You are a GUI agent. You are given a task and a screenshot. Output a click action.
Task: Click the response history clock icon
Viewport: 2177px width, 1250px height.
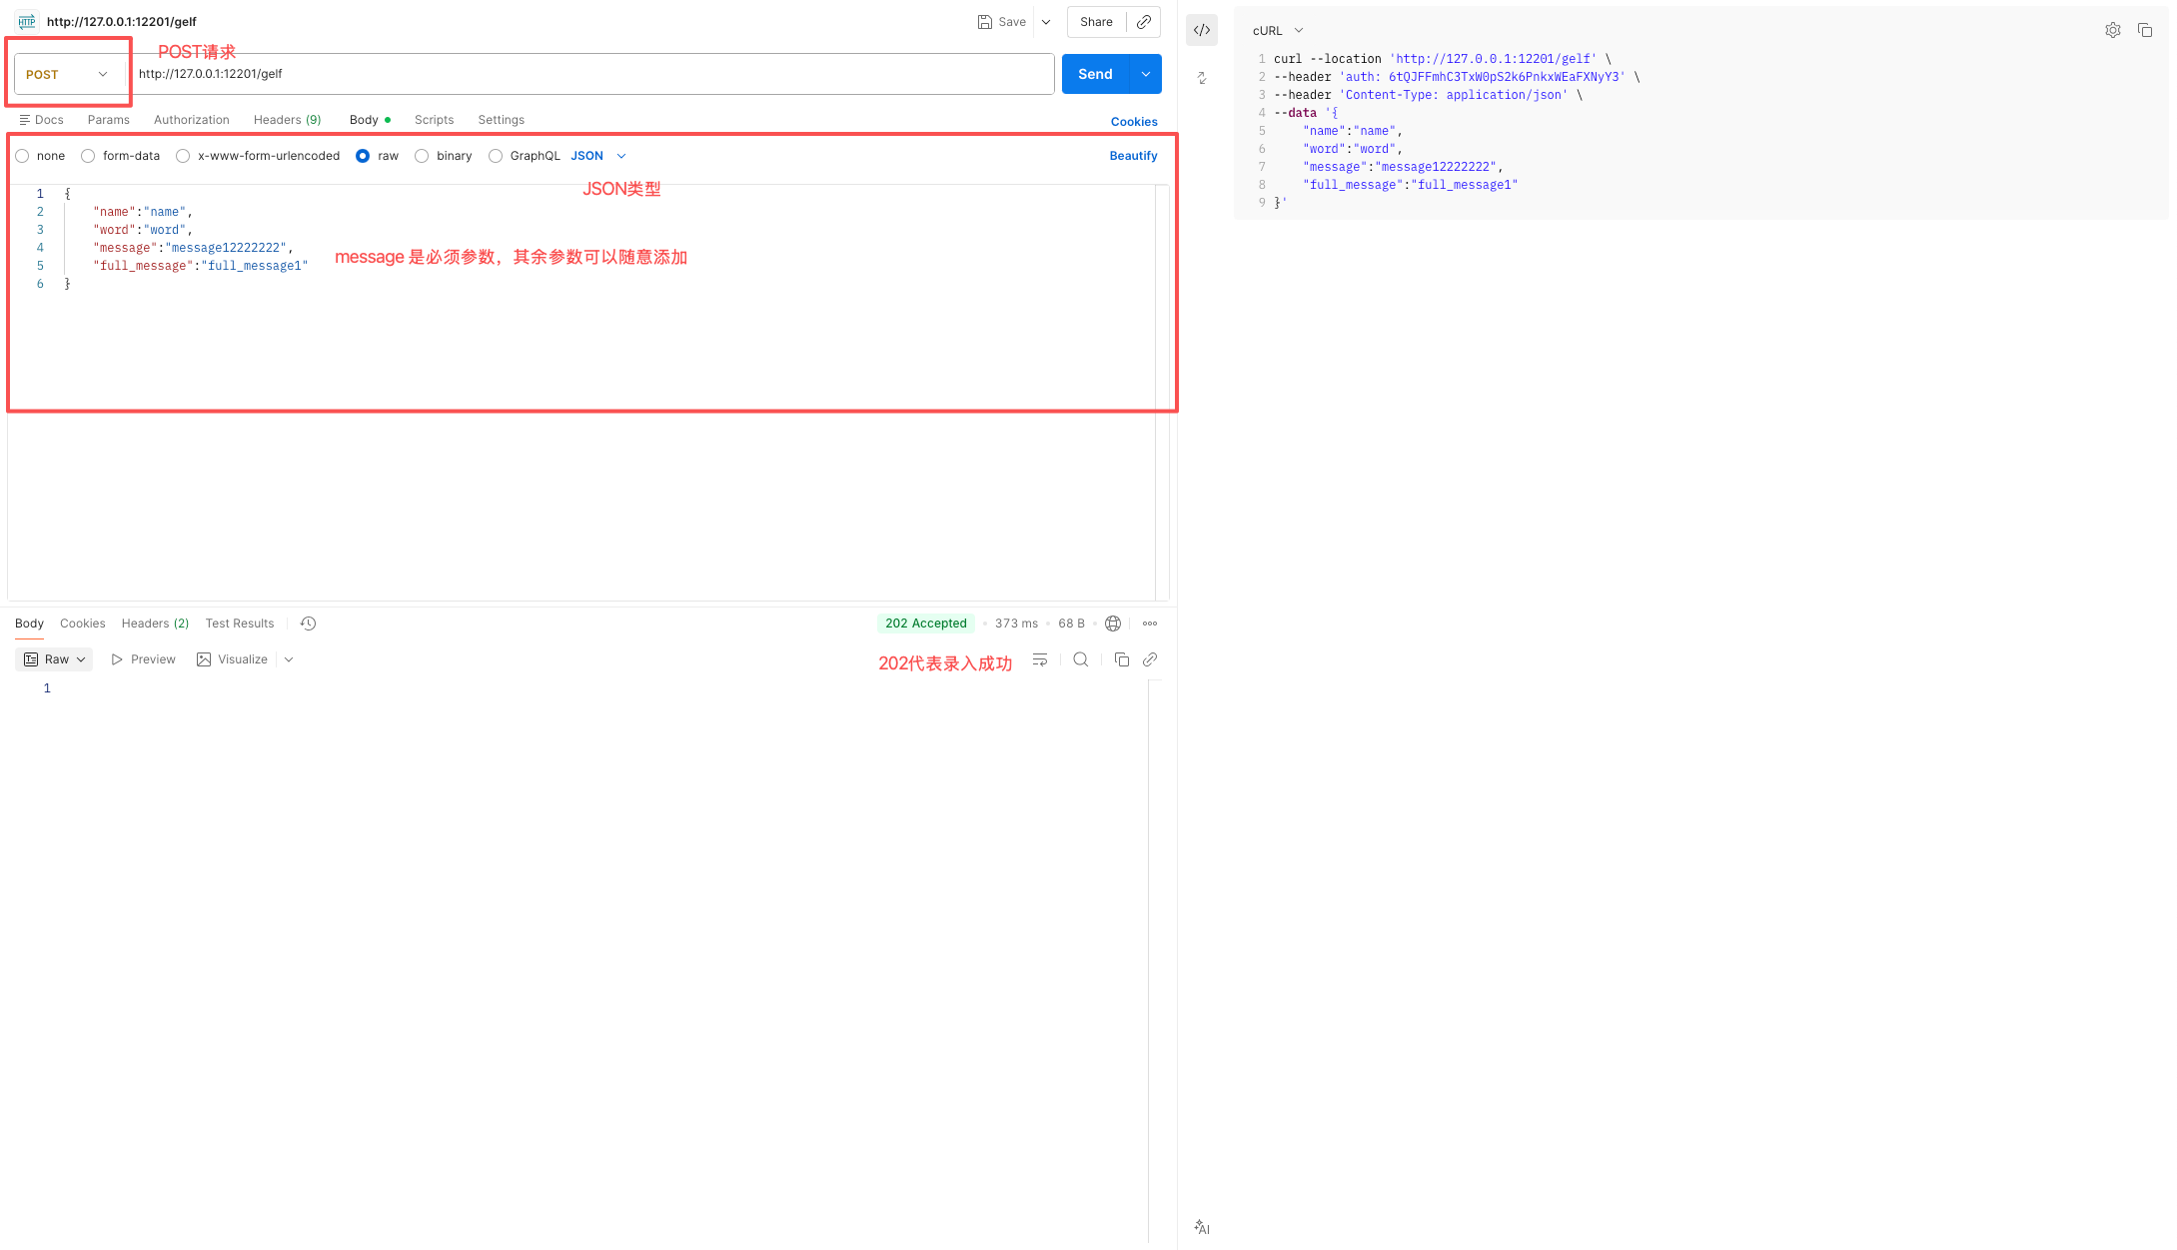308,624
